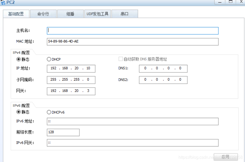Minimize the PC2 window
Viewport: 245px width, 162px height.
(220, 2)
